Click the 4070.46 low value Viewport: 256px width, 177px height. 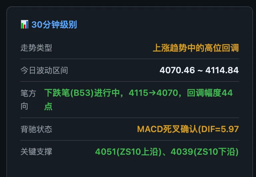click(x=177, y=70)
